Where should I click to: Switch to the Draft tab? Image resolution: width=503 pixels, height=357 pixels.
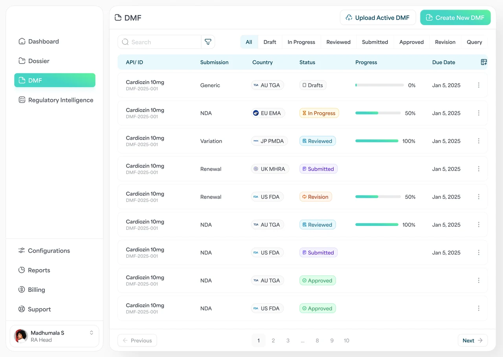[x=270, y=42]
